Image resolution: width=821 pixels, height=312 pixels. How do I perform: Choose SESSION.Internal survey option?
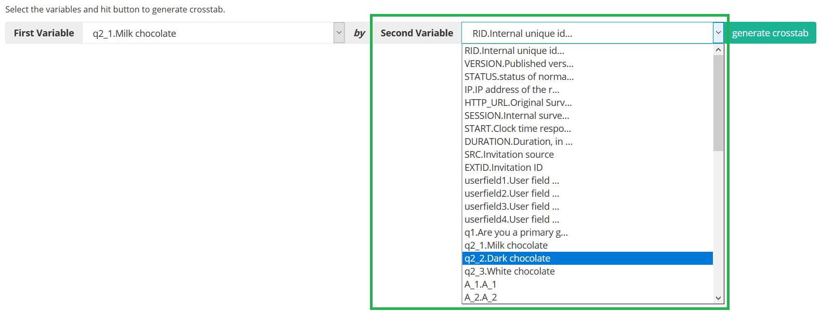point(517,115)
